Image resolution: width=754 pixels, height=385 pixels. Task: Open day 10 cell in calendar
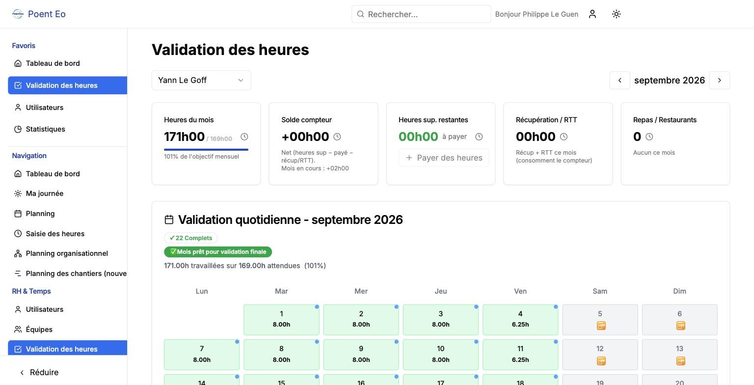point(441,355)
